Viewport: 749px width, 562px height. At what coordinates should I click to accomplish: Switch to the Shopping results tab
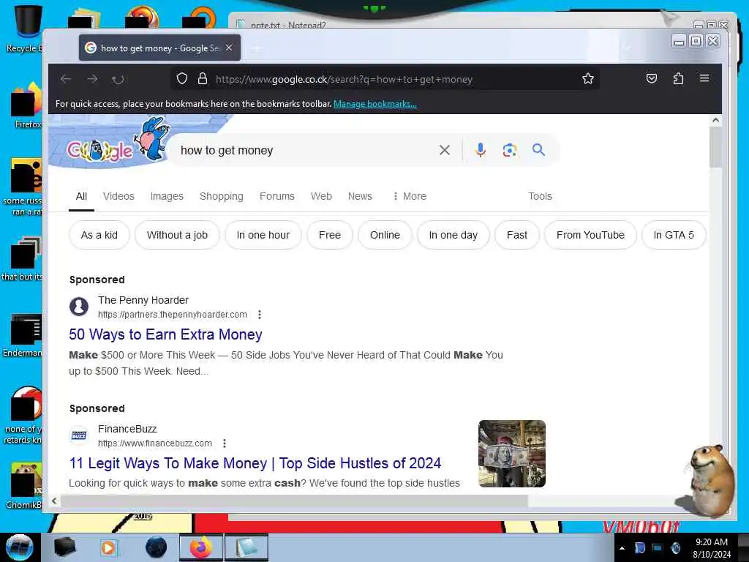(x=221, y=196)
